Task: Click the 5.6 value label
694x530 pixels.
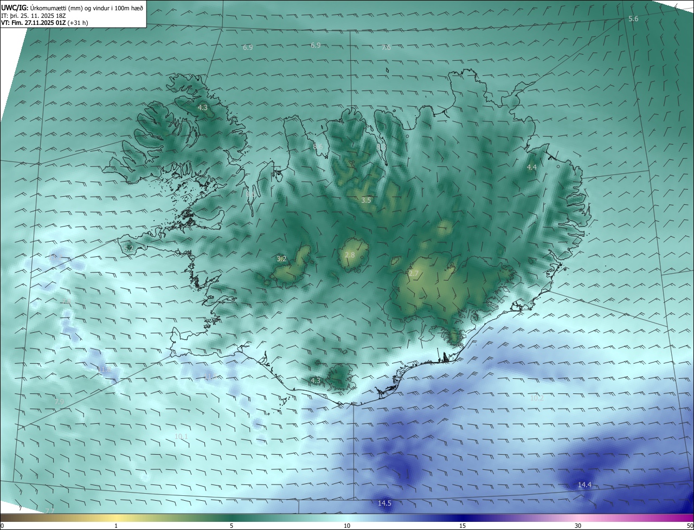Action: [x=633, y=19]
